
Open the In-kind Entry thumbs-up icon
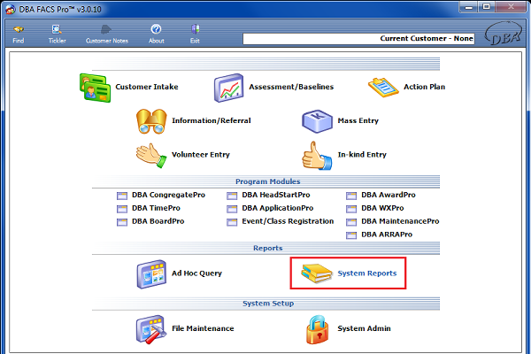317,154
